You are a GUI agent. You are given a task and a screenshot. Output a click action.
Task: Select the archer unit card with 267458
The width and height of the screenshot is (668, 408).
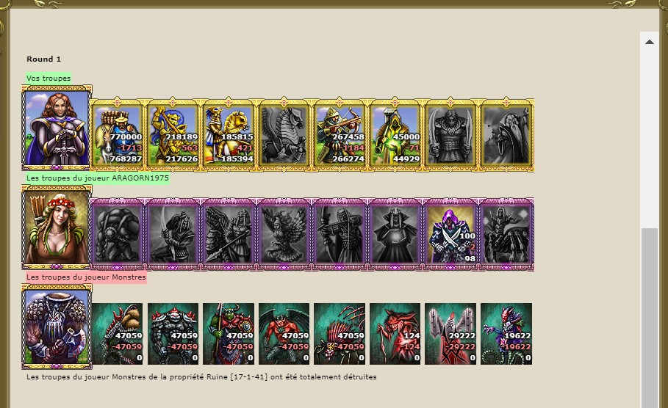tap(340, 135)
